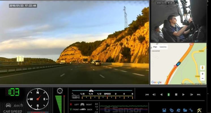
Task: Click the green volume level bars
Action: pos(59,104)
